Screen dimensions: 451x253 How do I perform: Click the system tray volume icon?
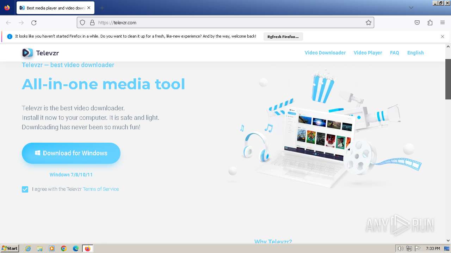click(x=400, y=248)
